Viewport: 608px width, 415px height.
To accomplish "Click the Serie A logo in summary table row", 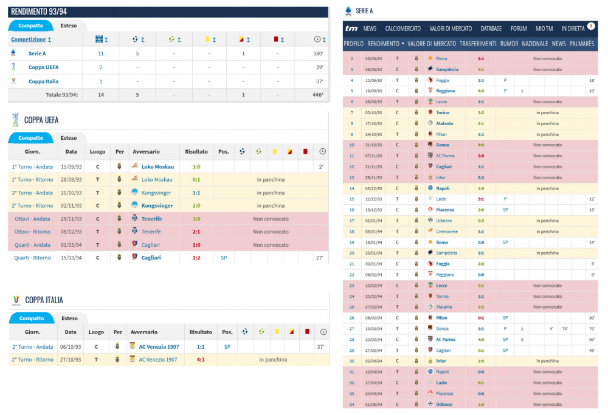I will click(13, 53).
